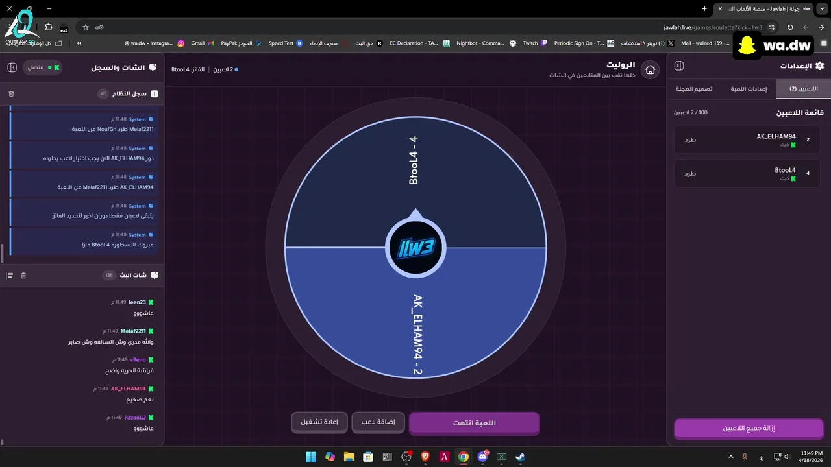Viewport: 831px width, 467px height.
Task: Click username vReno in stream chat
Action: point(138,359)
